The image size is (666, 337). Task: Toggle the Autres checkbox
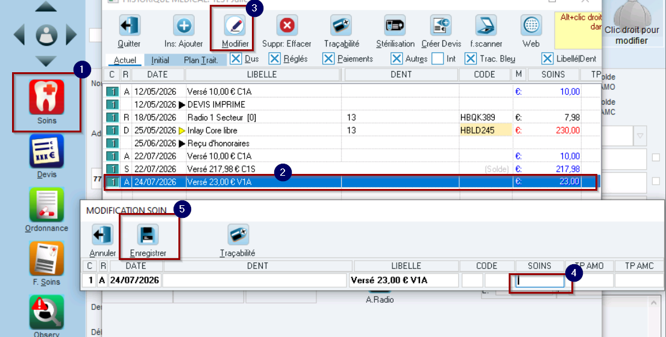397,58
